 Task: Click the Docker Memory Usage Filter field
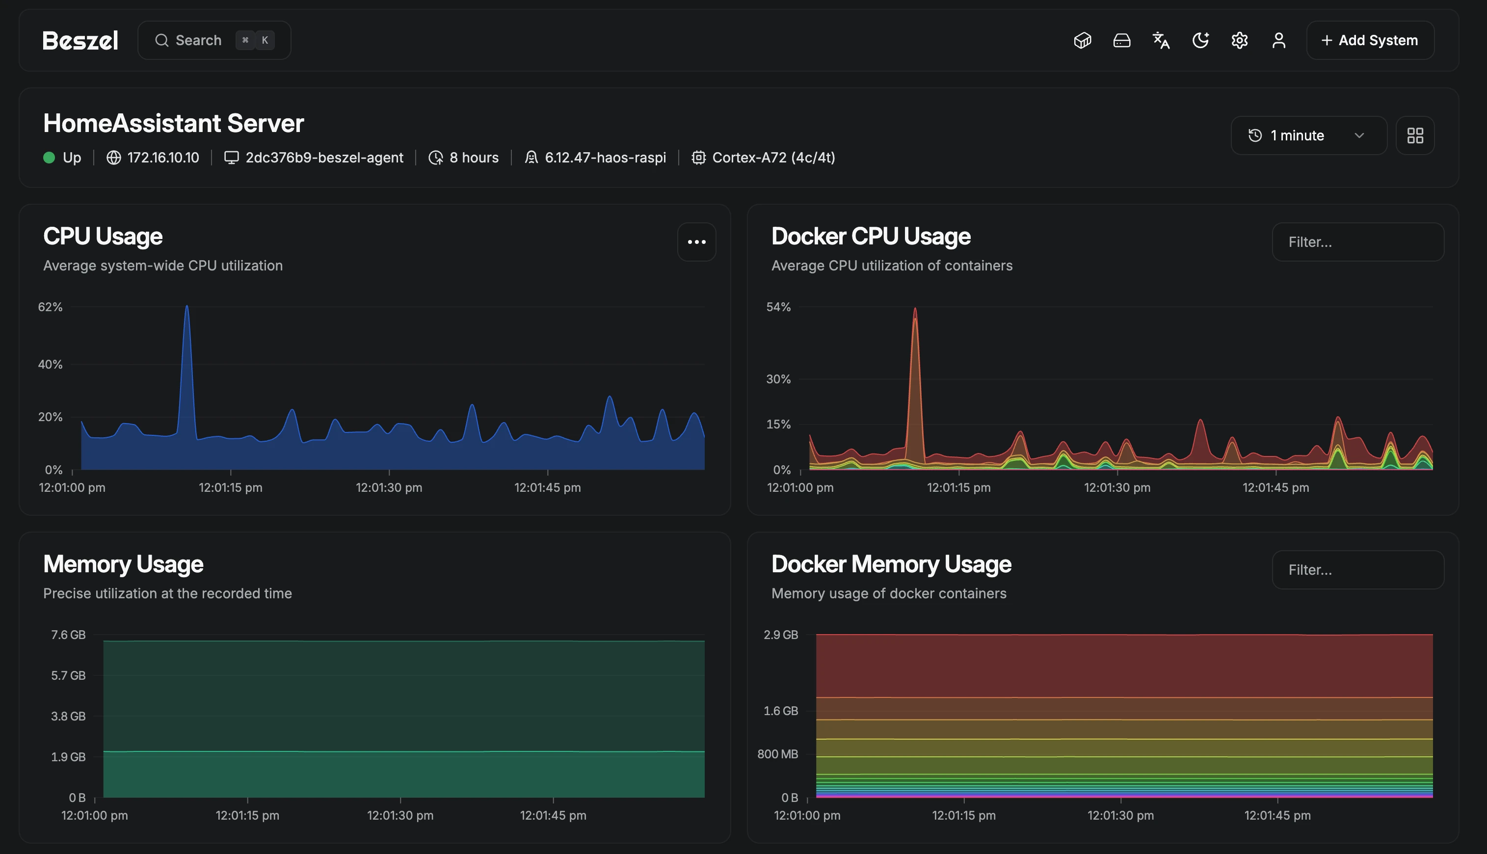coord(1358,569)
